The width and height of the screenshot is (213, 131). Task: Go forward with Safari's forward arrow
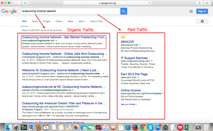[x=19, y=3]
